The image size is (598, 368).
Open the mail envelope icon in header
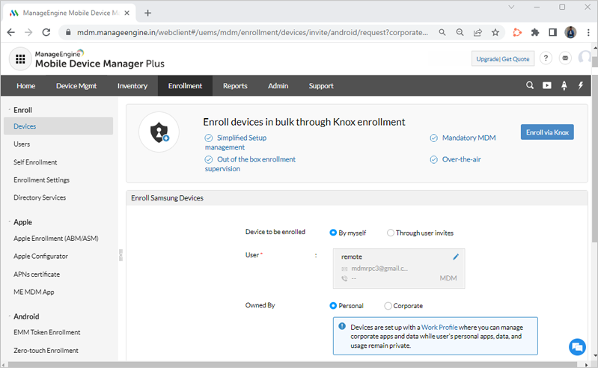click(x=565, y=58)
